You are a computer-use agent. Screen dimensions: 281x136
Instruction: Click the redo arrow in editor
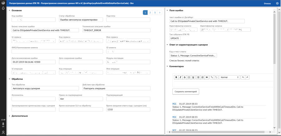[x=247, y=77]
